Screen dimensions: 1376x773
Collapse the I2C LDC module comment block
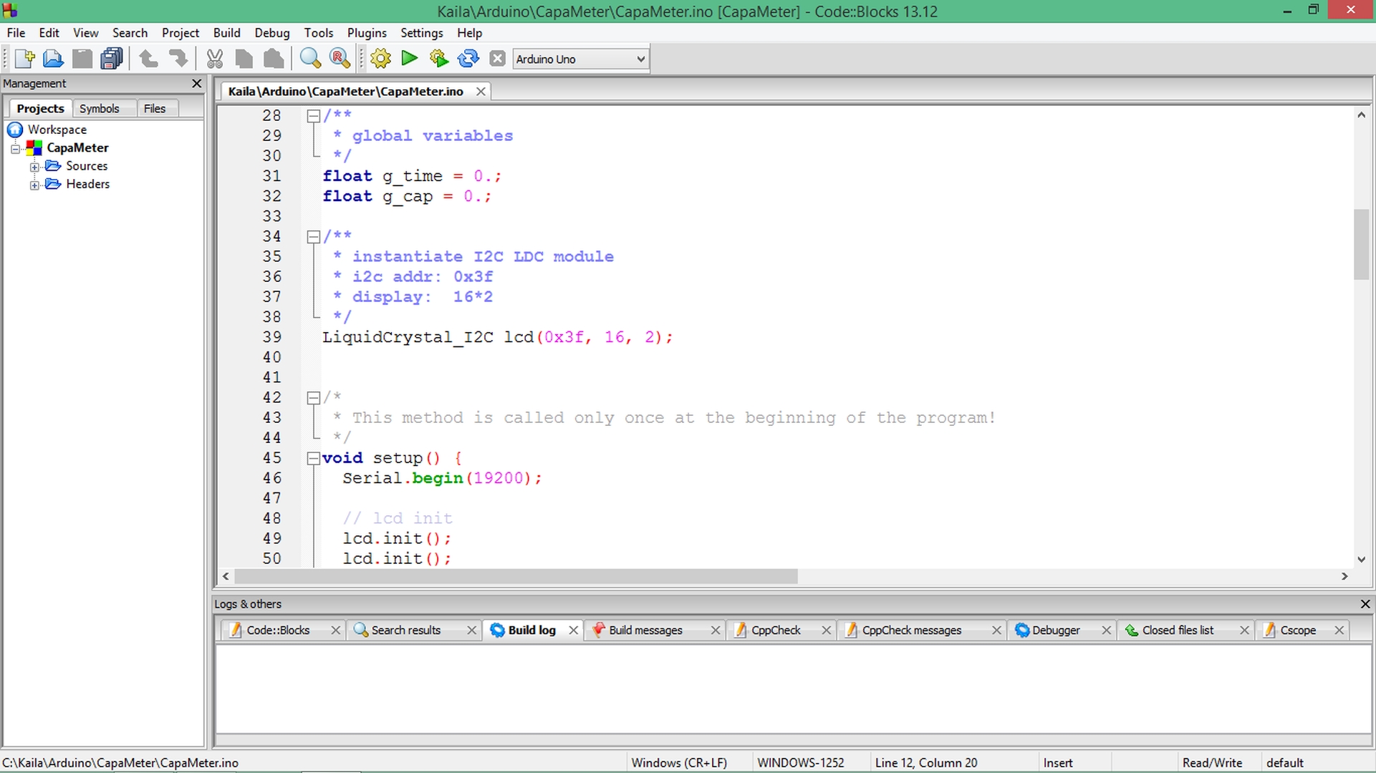[313, 236]
